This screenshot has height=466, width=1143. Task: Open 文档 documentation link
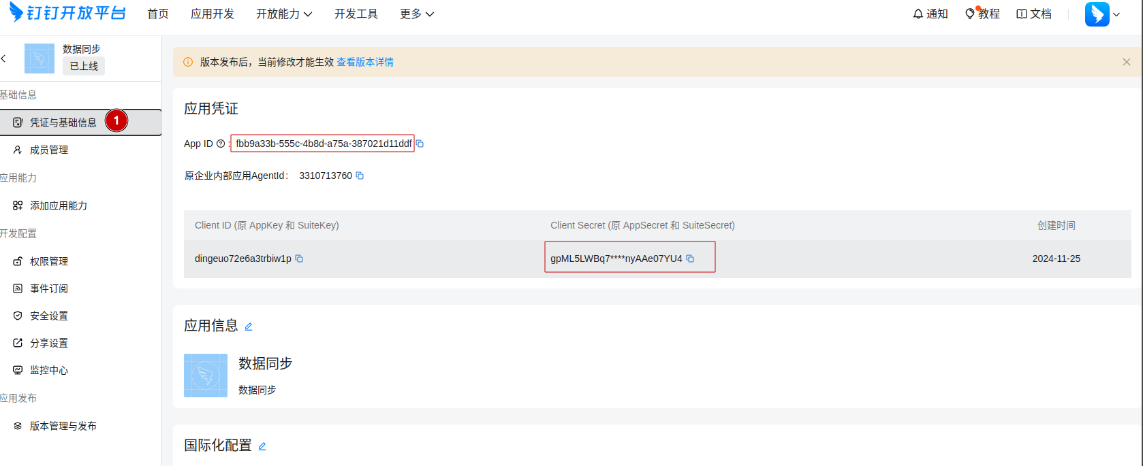pos(1034,14)
